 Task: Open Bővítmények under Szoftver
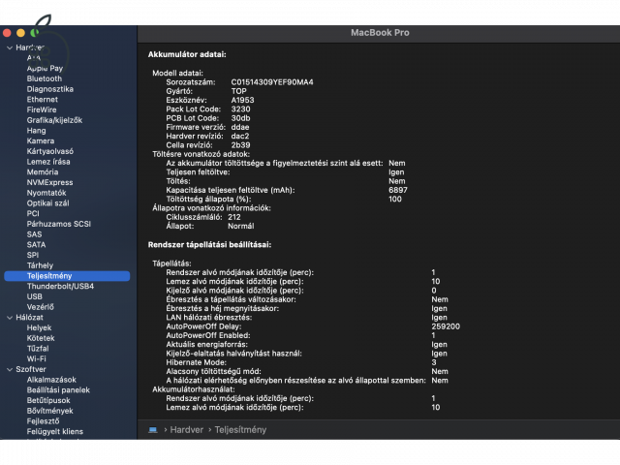(x=49, y=411)
